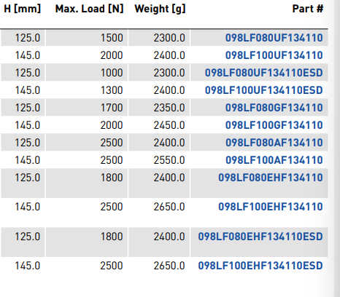
Task: Select the 1500 max load cell
Action: coord(87,38)
